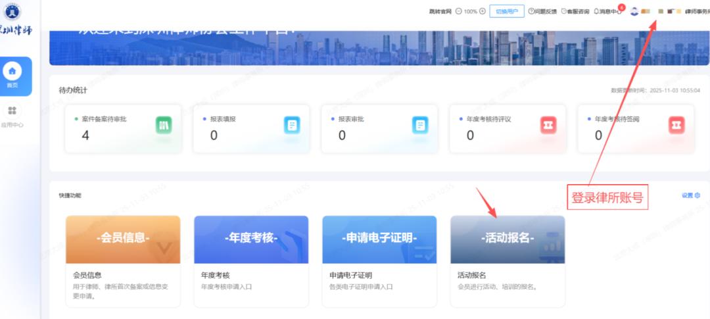Click the blue 报表填报 icon

click(292, 124)
